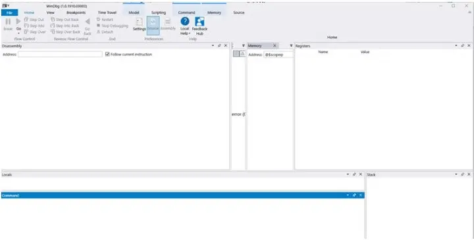Open the Memory ribbon tab
The height and width of the screenshot is (240, 474).
pos(214,12)
